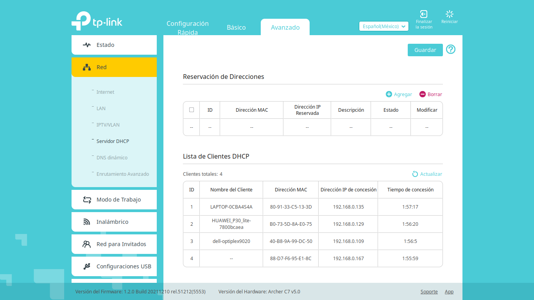Click IP address 192.168.0.129
Screen dimensions: 534x300
[348, 224]
